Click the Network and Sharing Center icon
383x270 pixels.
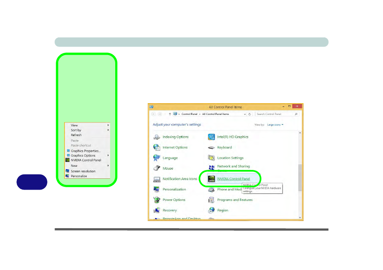(x=212, y=168)
